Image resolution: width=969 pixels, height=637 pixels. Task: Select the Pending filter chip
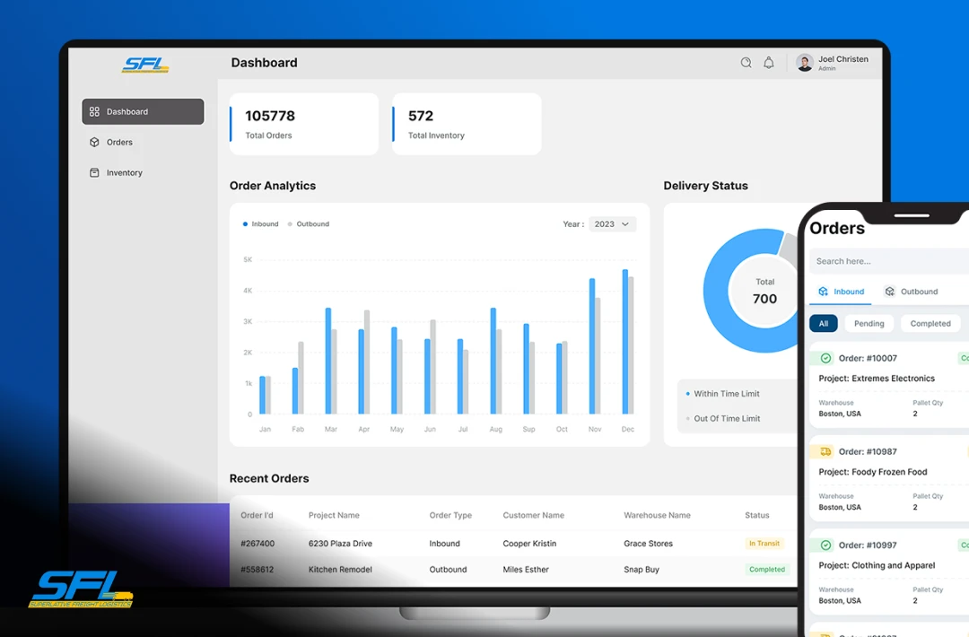point(869,324)
